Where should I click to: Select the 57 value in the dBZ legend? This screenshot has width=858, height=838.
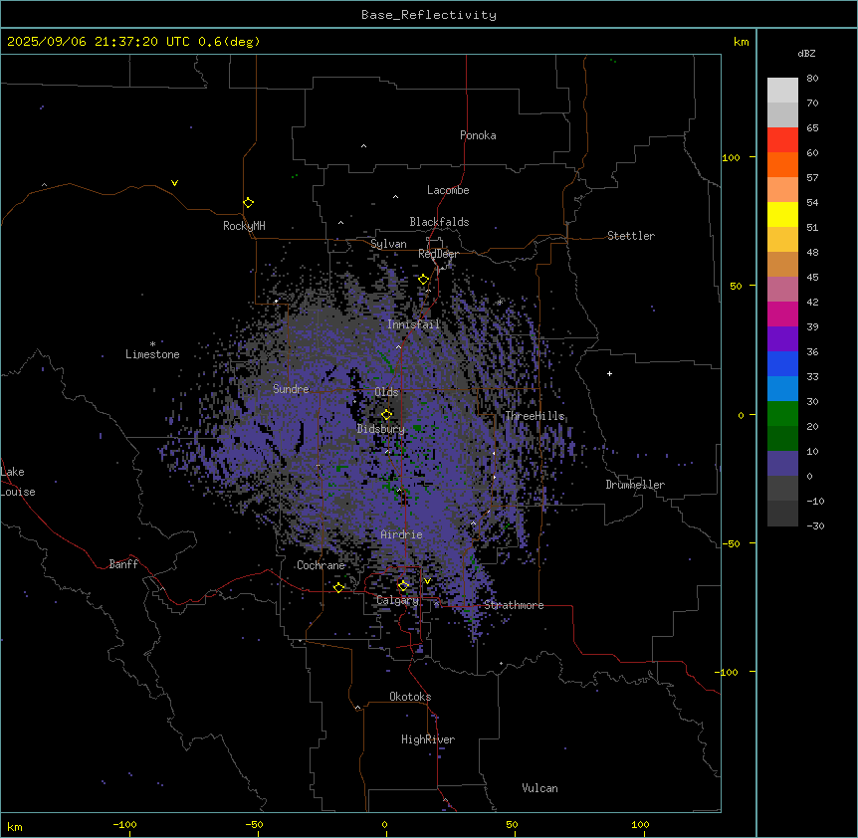812,178
